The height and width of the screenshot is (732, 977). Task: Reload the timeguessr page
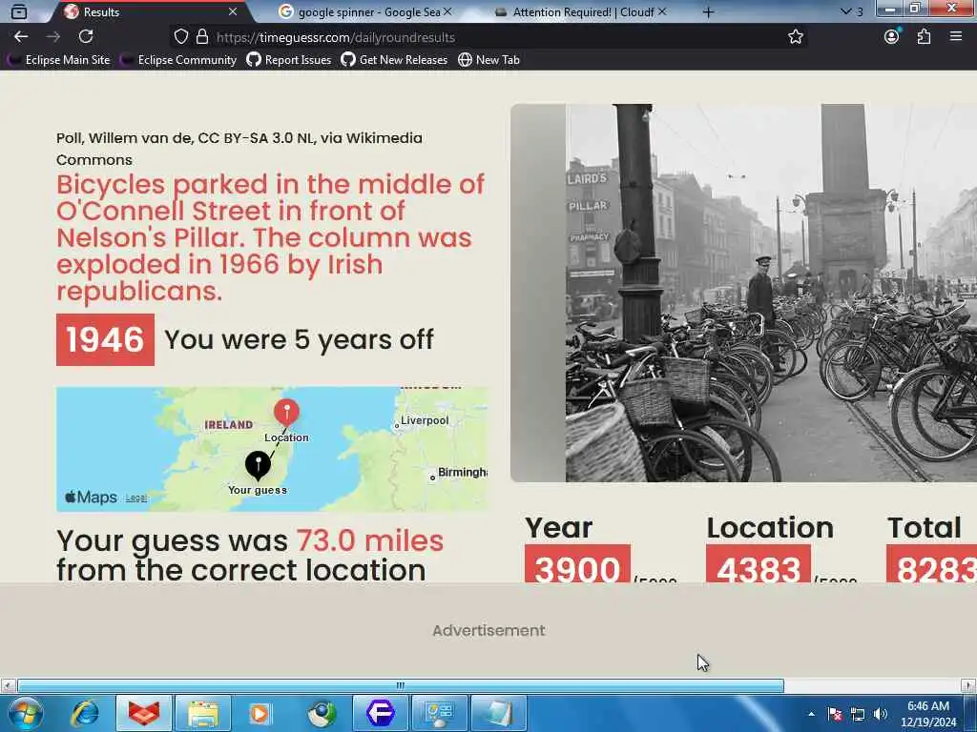(86, 37)
